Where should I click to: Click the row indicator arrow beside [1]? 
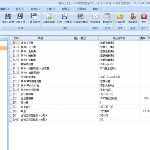[10, 43]
